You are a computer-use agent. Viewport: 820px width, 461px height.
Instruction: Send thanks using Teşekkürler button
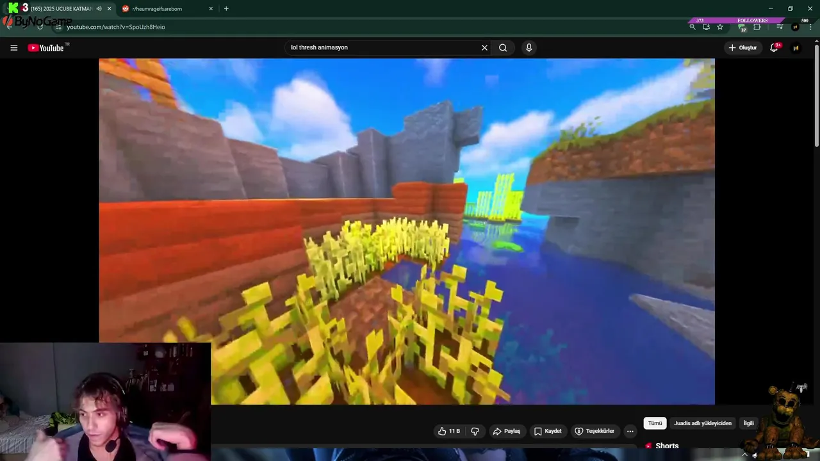pyautogui.click(x=594, y=431)
